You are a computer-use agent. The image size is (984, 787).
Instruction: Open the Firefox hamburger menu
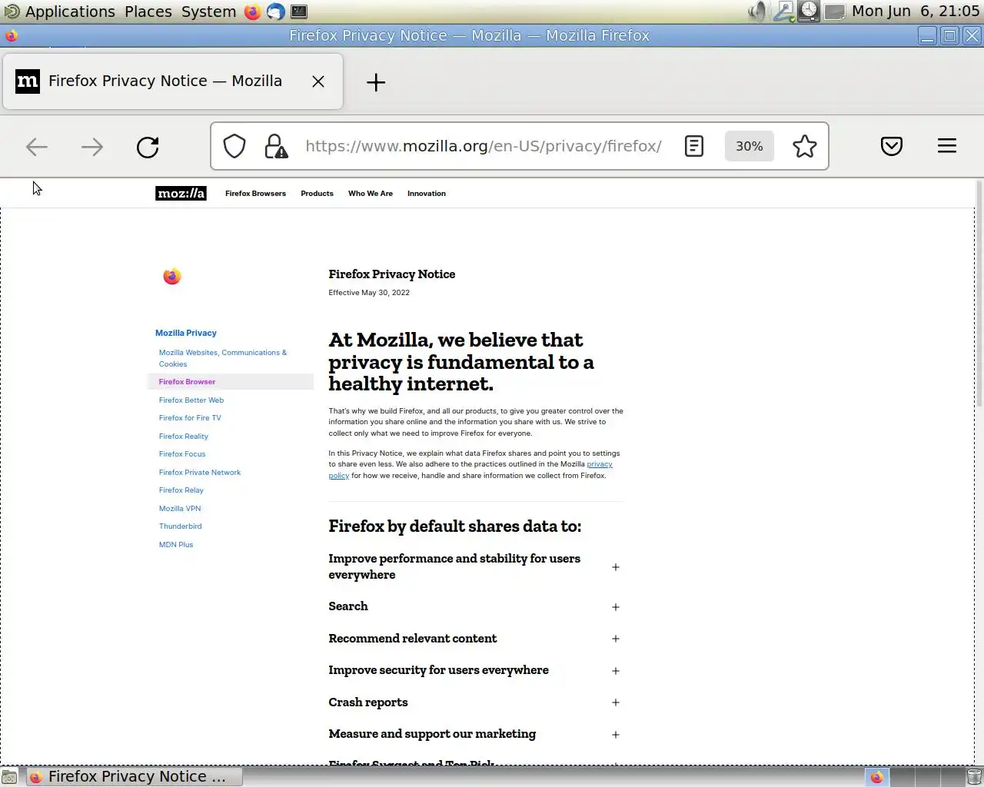947,146
